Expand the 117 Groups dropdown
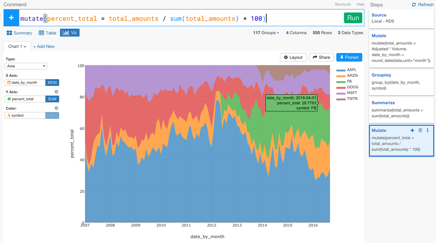 [266, 32]
